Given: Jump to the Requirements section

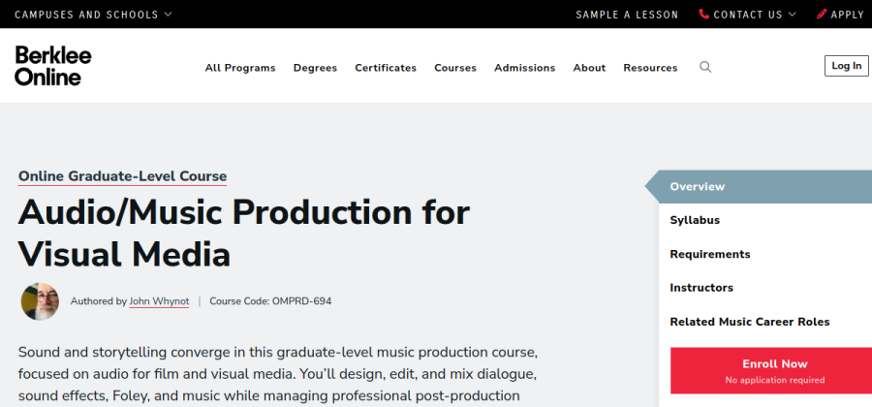Looking at the screenshot, I should pyautogui.click(x=709, y=254).
